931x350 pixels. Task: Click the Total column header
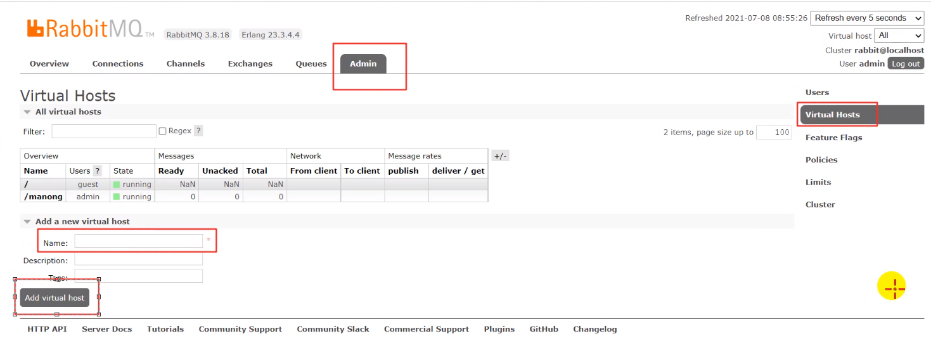(257, 171)
